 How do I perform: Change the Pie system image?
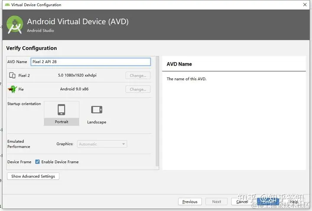click(x=138, y=89)
